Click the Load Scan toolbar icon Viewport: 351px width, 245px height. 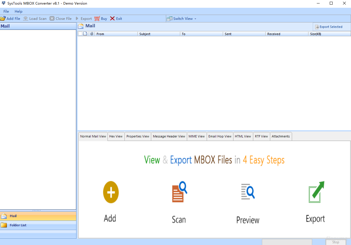point(26,18)
